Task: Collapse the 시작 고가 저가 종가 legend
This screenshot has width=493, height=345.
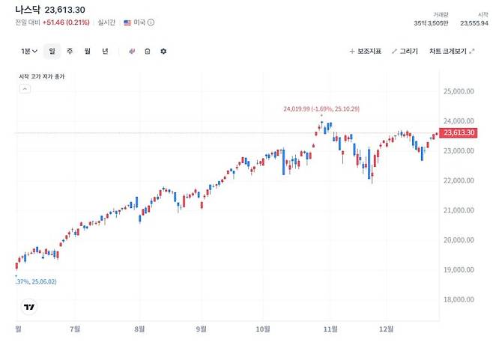Action: 24,88
